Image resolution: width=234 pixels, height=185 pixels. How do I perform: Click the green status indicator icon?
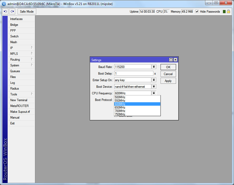[x=224, y=12]
